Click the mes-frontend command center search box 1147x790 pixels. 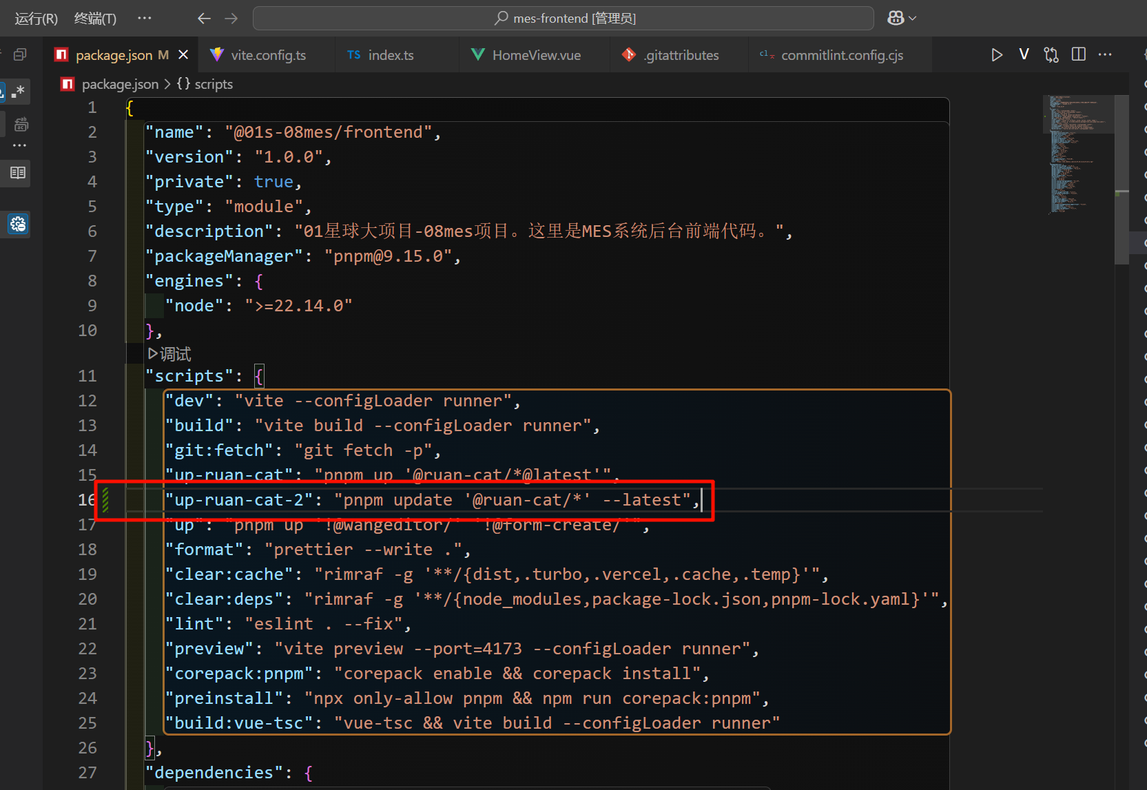click(563, 19)
